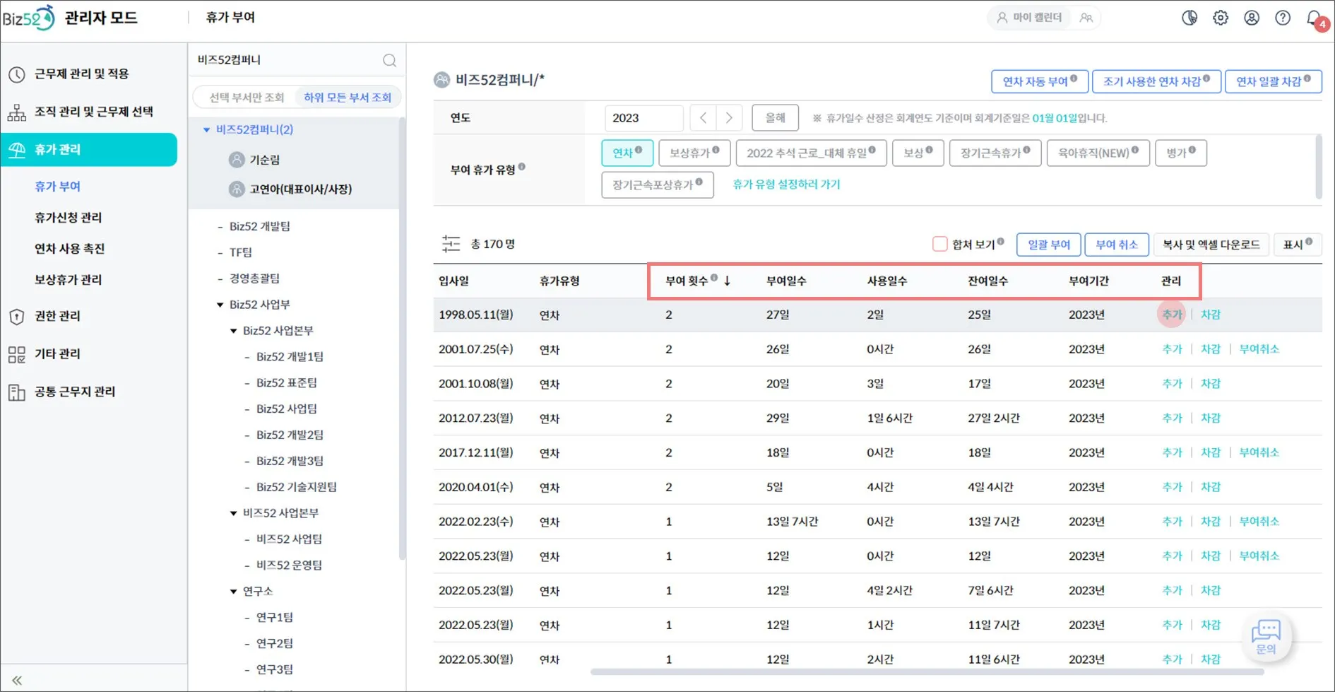The height and width of the screenshot is (692, 1335).
Task: Go to 연차 사용 촉진 submenu
Action: [69, 249]
